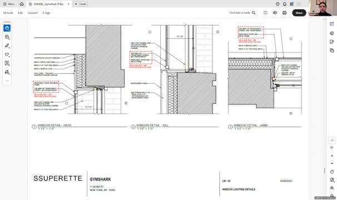337x200 pixels.
Task: Select the highlight pen tool
Action: tap(7, 46)
